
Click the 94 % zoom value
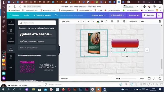pyautogui.click(x=142, y=79)
